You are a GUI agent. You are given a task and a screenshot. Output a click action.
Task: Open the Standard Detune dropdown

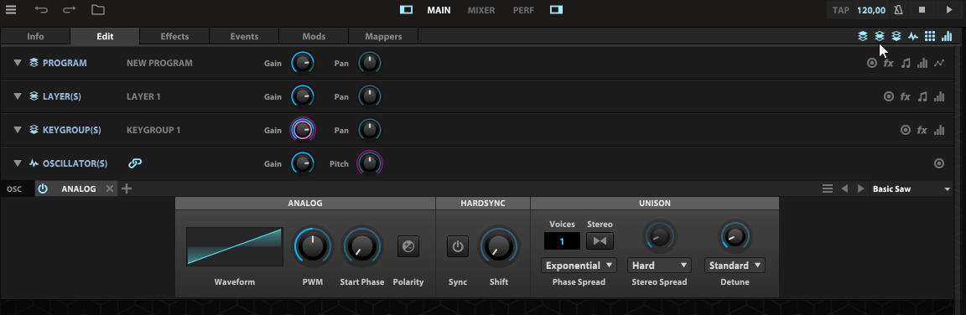735,266
